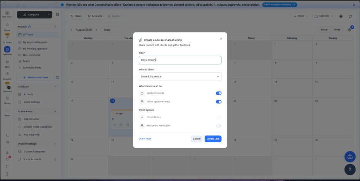Image resolution: width=360 pixels, height=181 pixels.
Task: Close the shareable link dialog
Action: click(x=221, y=39)
